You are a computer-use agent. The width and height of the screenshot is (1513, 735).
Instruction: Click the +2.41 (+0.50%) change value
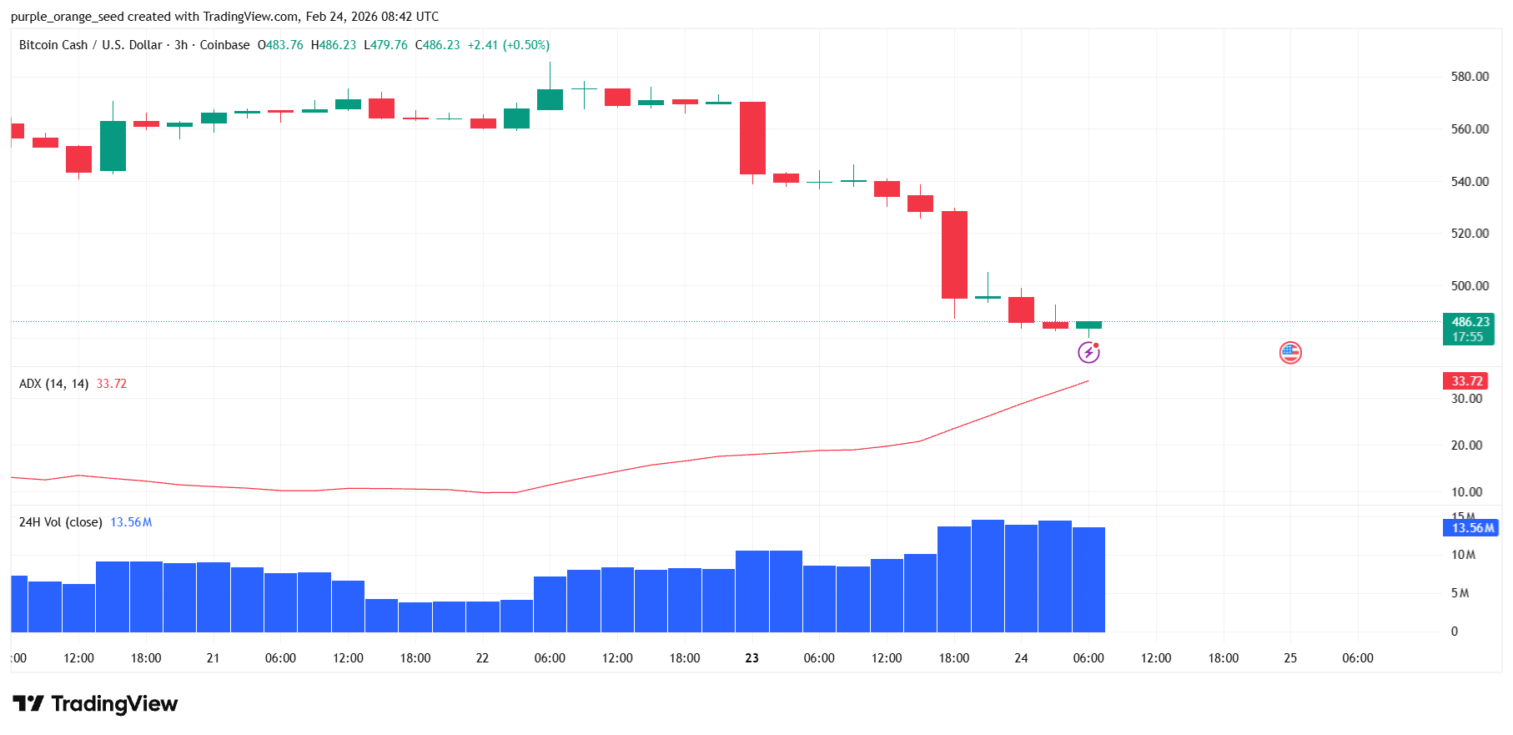pyautogui.click(x=508, y=45)
